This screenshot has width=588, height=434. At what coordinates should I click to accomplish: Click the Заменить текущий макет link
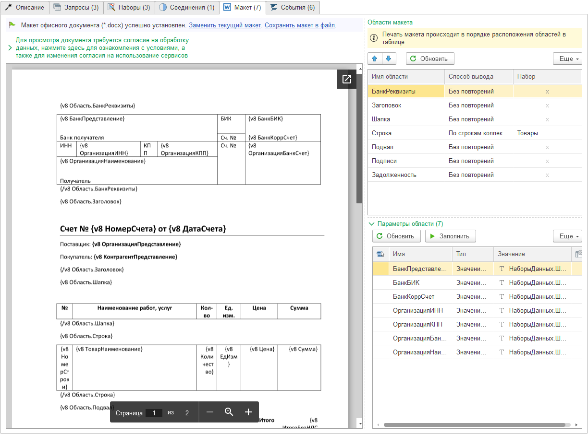pyautogui.click(x=225, y=25)
